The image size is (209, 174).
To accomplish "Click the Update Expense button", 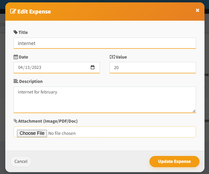I will pos(174,161).
